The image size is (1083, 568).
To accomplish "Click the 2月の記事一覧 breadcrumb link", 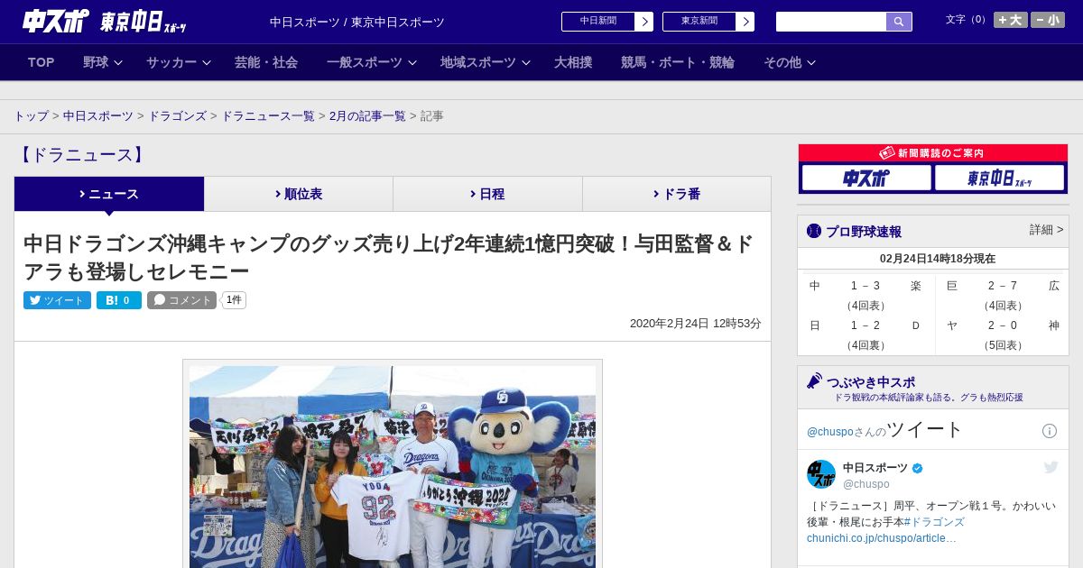I will pyautogui.click(x=367, y=116).
